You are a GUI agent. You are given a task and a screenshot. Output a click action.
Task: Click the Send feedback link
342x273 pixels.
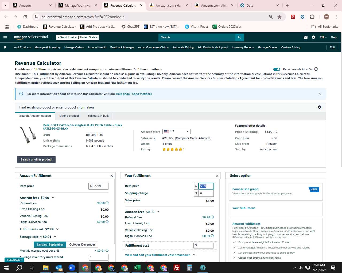point(142,94)
